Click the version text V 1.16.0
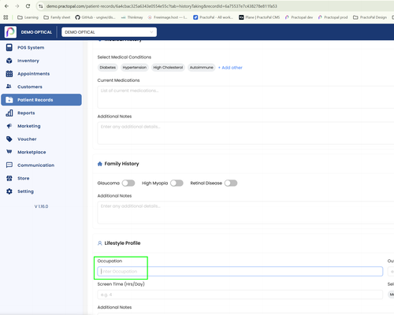 [x=41, y=206]
